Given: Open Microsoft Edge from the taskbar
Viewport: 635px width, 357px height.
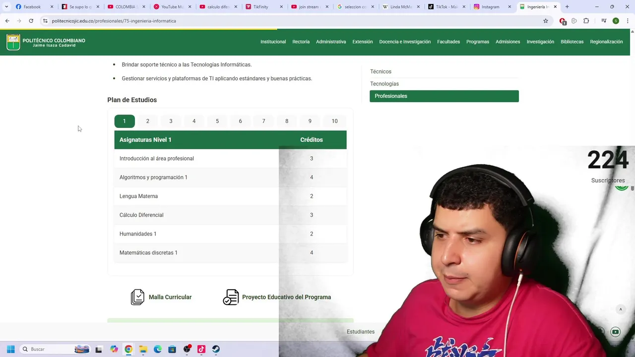Looking at the screenshot, I should [x=158, y=349].
